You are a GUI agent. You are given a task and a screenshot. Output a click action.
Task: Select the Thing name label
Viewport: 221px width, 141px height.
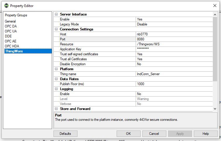point(68,74)
